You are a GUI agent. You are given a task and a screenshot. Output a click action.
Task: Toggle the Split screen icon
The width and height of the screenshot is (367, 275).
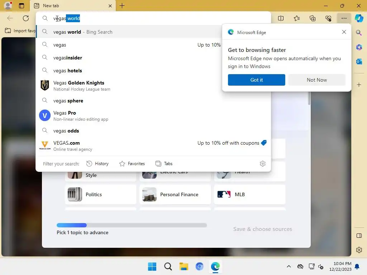point(281,18)
